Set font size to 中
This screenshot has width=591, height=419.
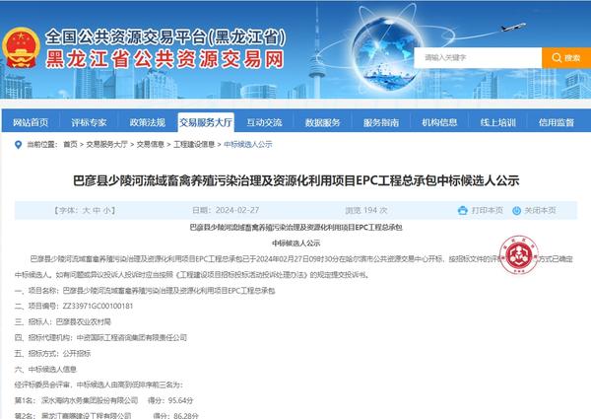(97, 210)
